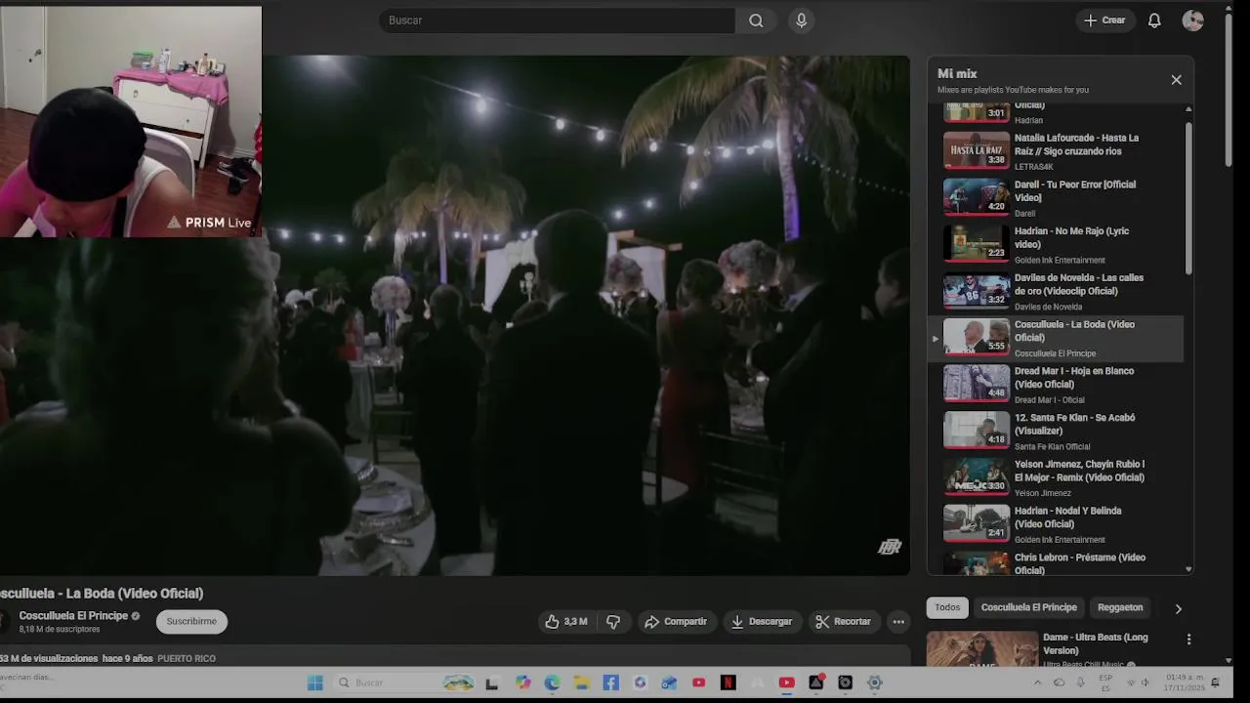1250x703 pixels.
Task: Select Cosculluela - La Boda playlist item
Action: coord(1055,338)
